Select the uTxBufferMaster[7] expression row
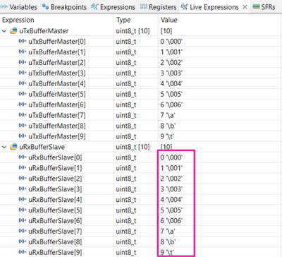This screenshot has width=282, height=257. tap(57, 115)
